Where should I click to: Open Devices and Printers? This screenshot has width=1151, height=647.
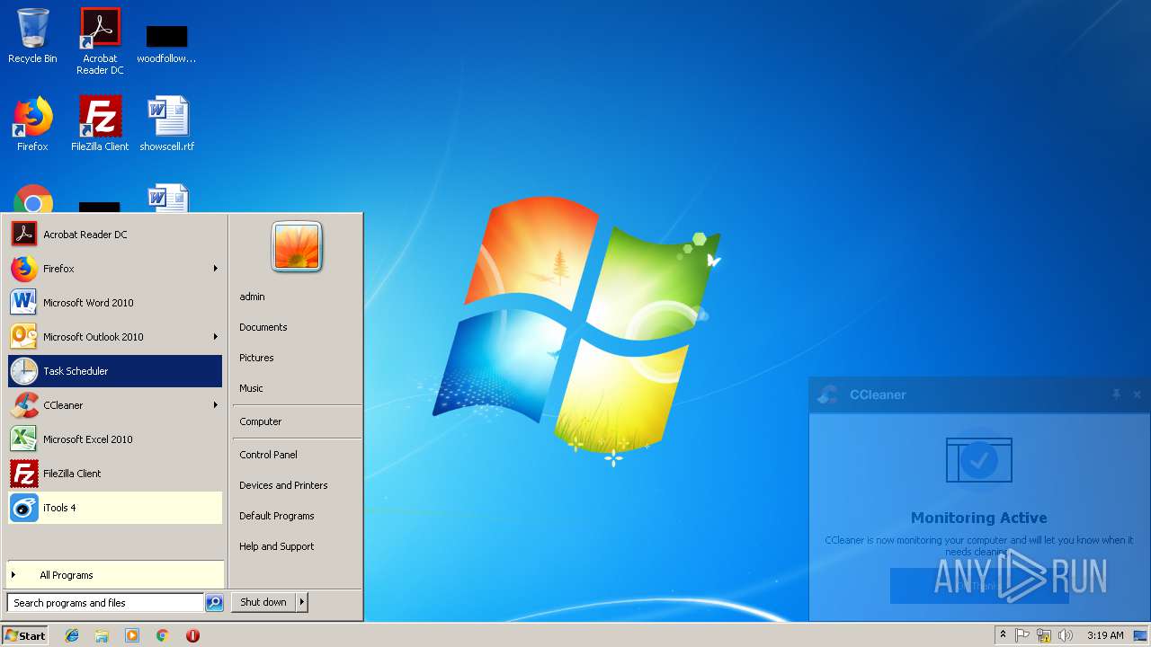pyautogui.click(x=283, y=485)
